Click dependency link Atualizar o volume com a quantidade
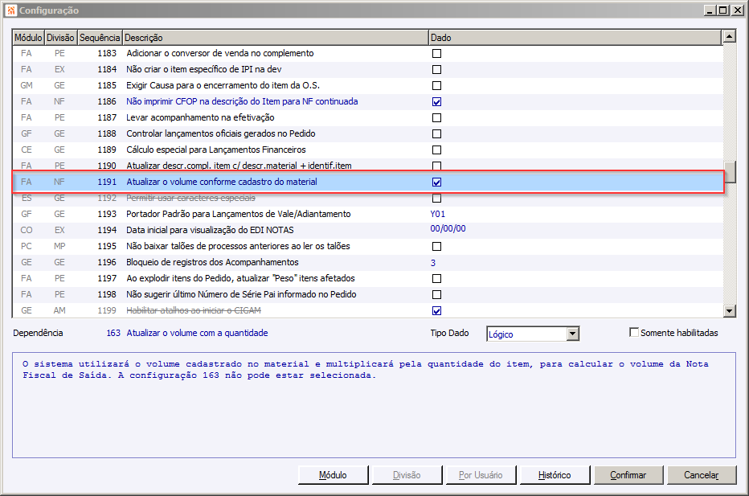 click(x=197, y=333)
